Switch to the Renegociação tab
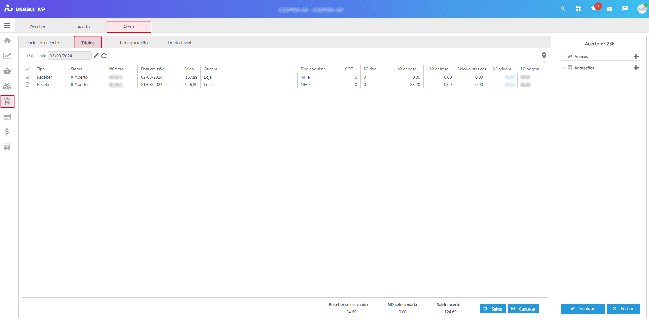This screenshot has height=321, width=649. tap(133, 43)
